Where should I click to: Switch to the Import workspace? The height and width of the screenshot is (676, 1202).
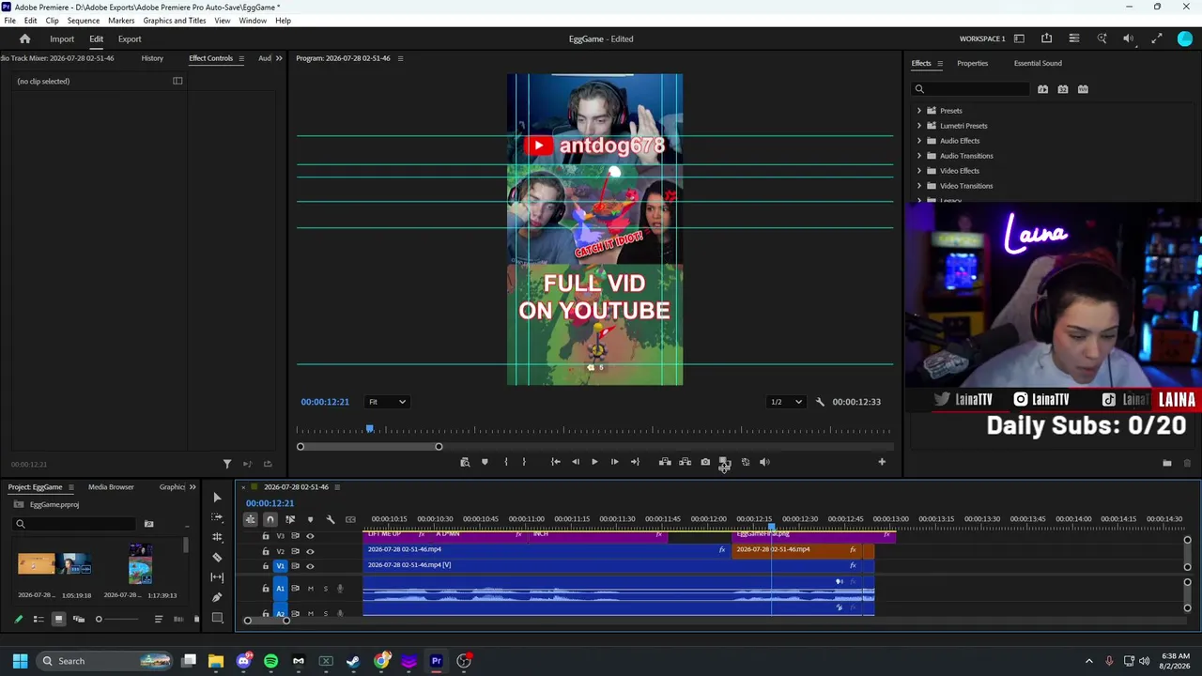coord(62,39)
